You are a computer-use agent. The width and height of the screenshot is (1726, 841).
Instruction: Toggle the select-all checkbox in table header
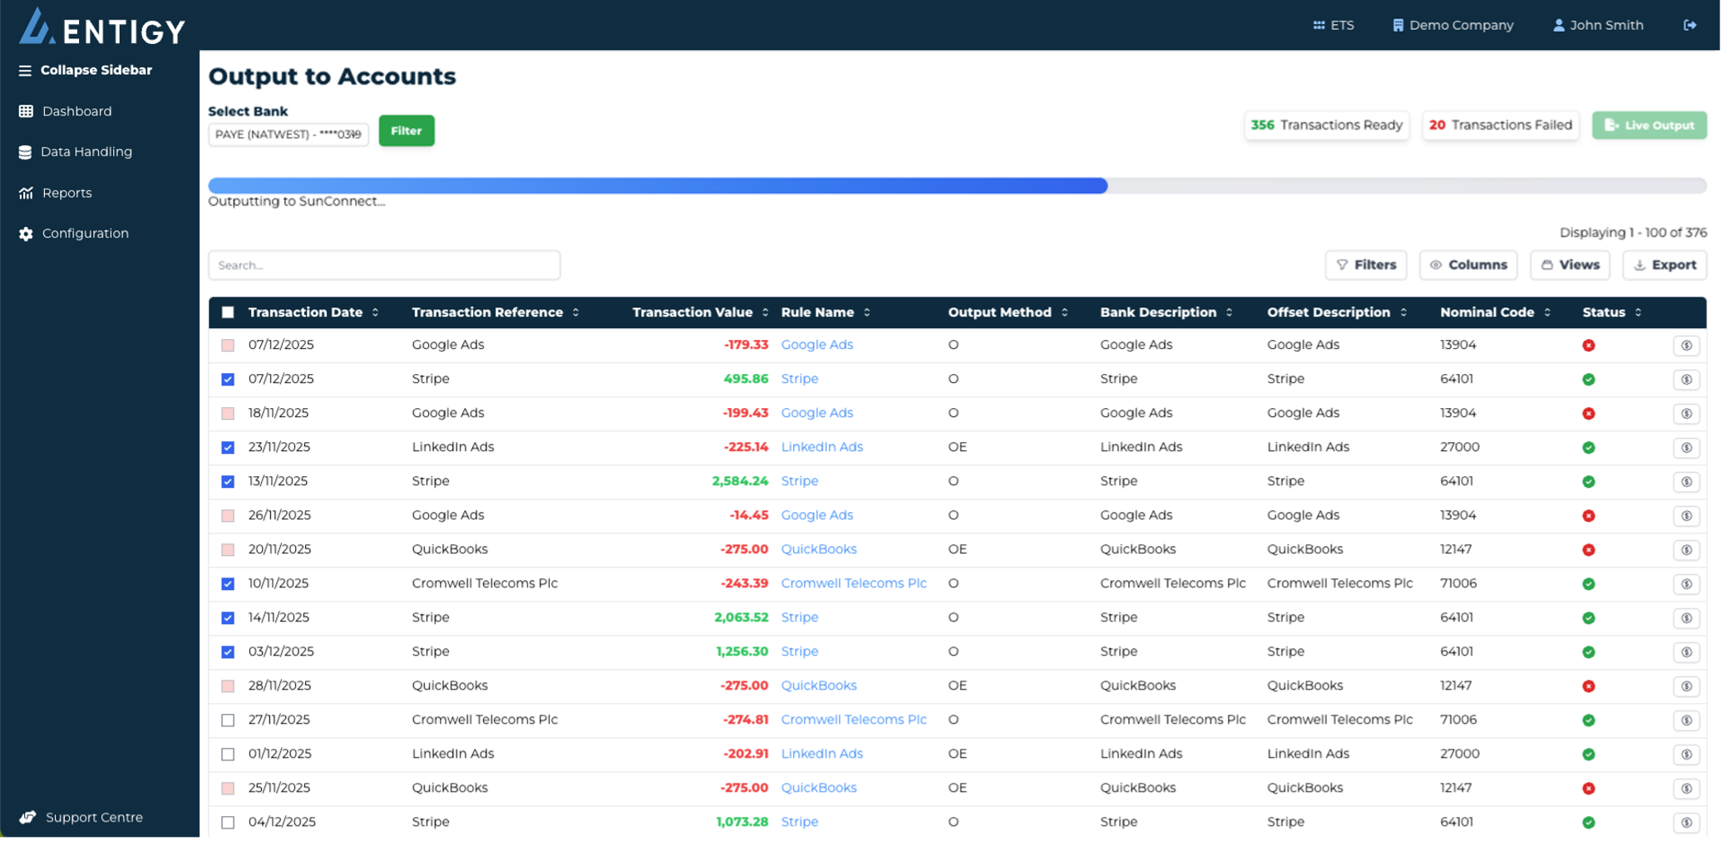pos(228,312)
